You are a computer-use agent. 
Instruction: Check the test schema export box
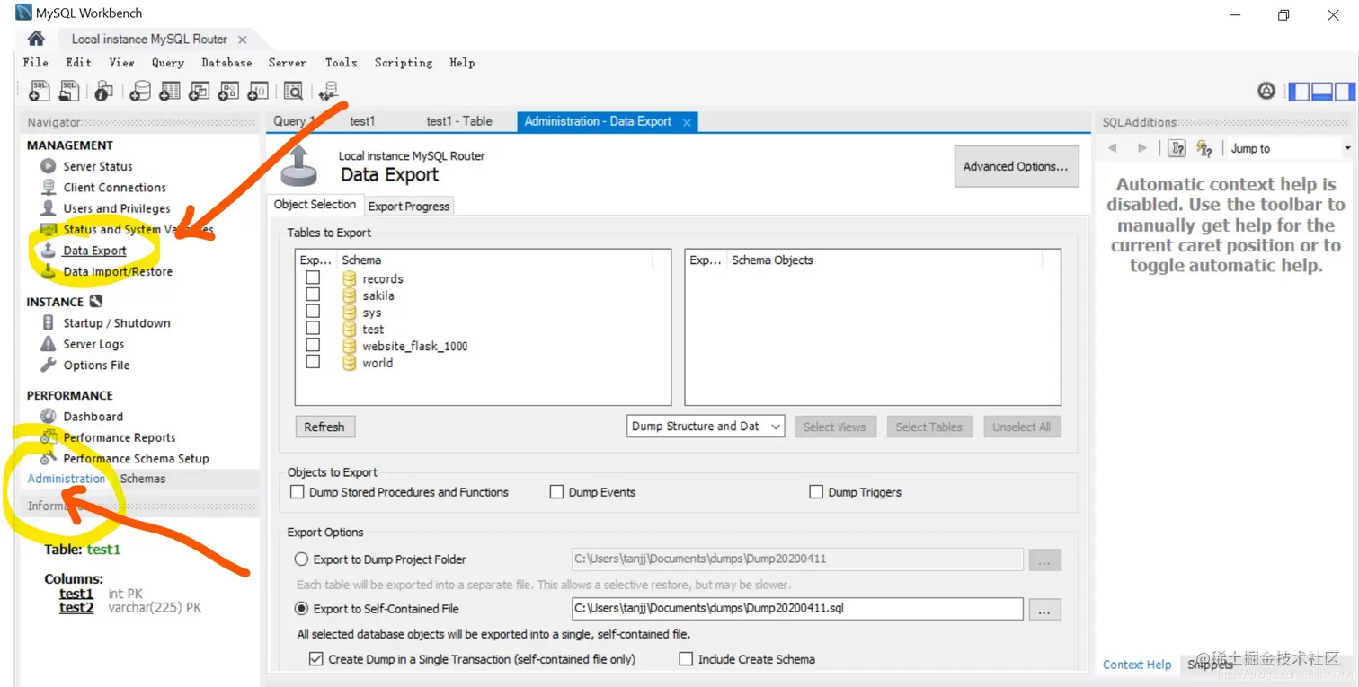tap(313, 328)
